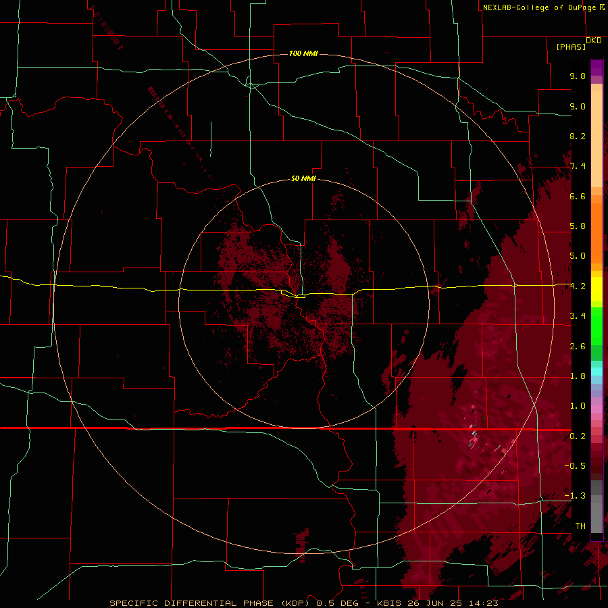Click the 3.4 value on the color scale
This screenshot has width=608, height=608.
pyautogui.click(x=578, y=316)
